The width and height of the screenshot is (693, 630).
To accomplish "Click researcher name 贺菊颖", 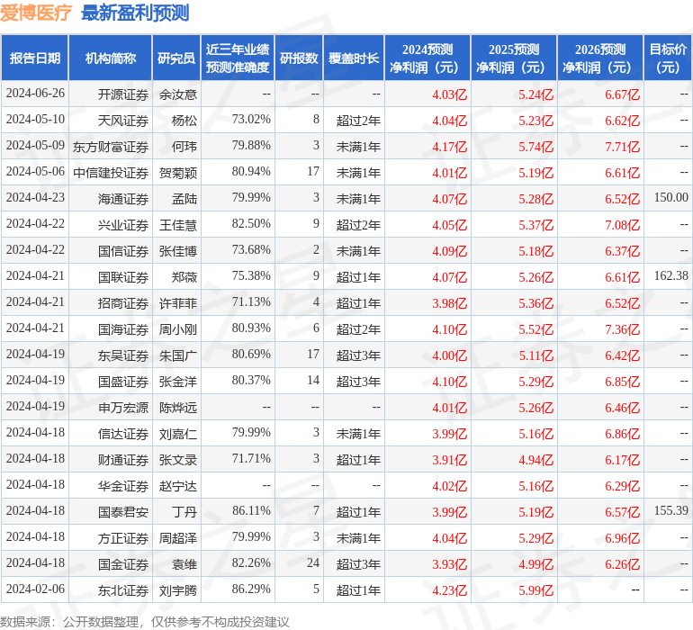I will pos(178,173).
